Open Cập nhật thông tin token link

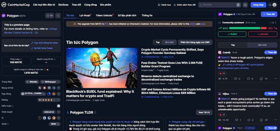pyautogui.click(x=45, y=43)
